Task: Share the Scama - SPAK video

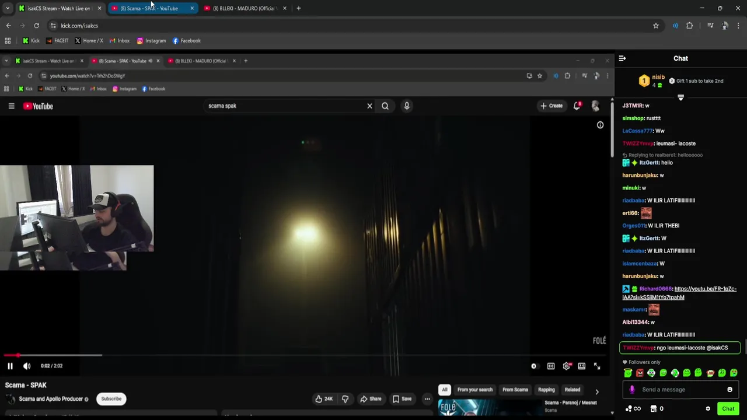Action: point(371,399)
